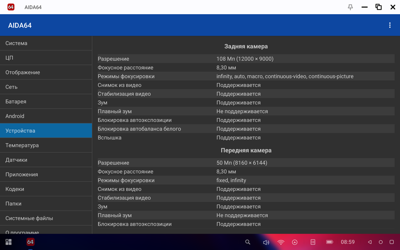The width and height of the screenshot is (400, 250).
Task: Click rear camera Плавный зум label
Action: 114,111
